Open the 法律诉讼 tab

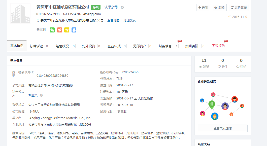(37, 46)
